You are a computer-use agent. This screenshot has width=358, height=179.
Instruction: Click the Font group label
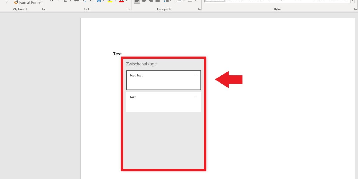point(86,10)
